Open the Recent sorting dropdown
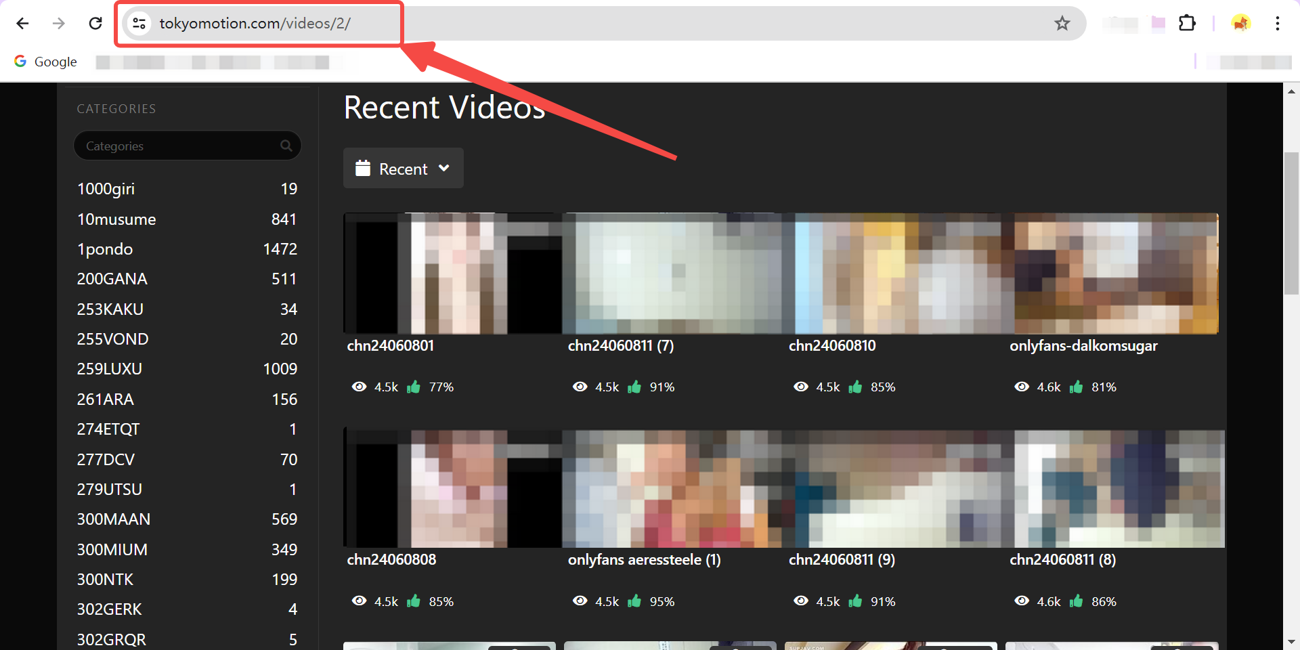Screen dimensions: 1300x650 coord(403,168)
